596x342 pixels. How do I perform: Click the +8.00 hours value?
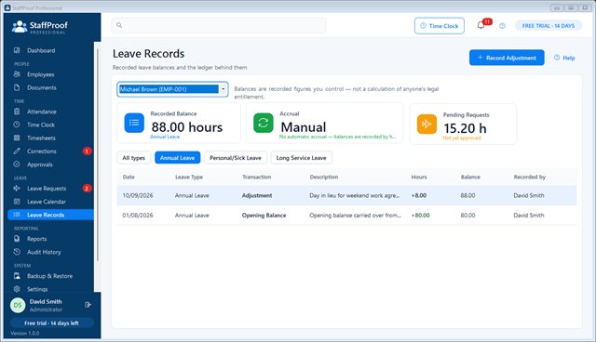(419, 196)
